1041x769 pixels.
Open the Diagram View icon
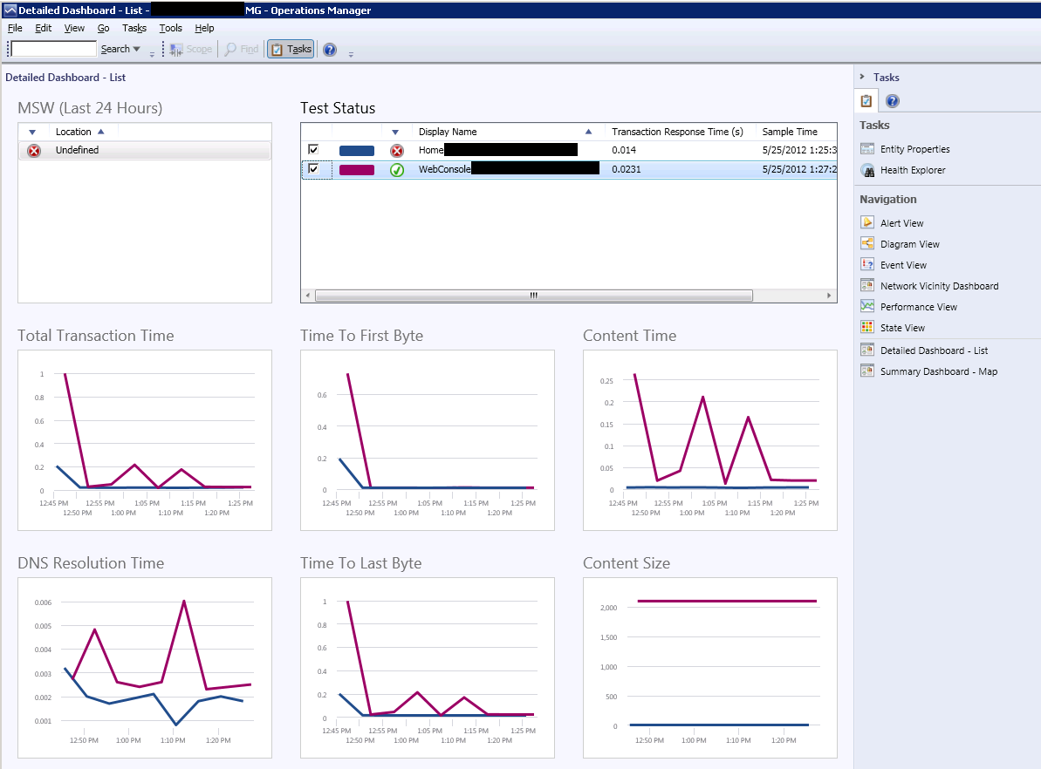click(867, 243)
